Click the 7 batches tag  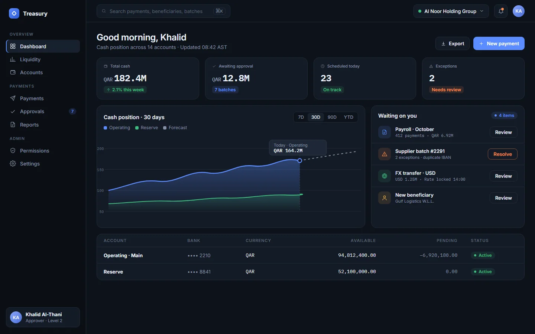tap(225, 90)
